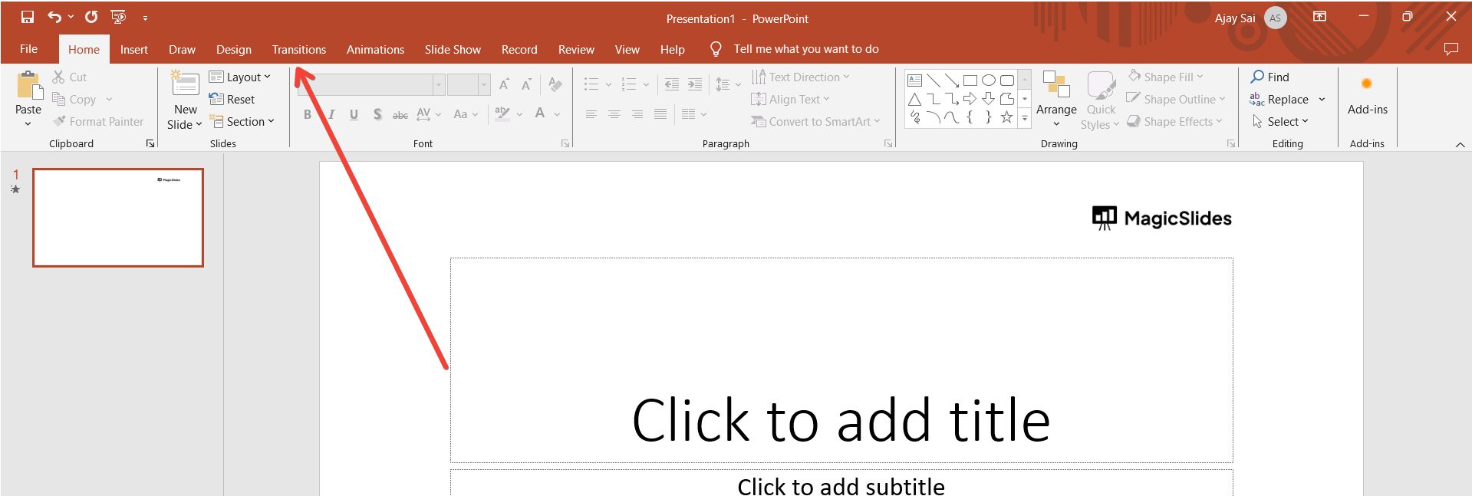Click the Tell me what you want search box

(805, 49)
